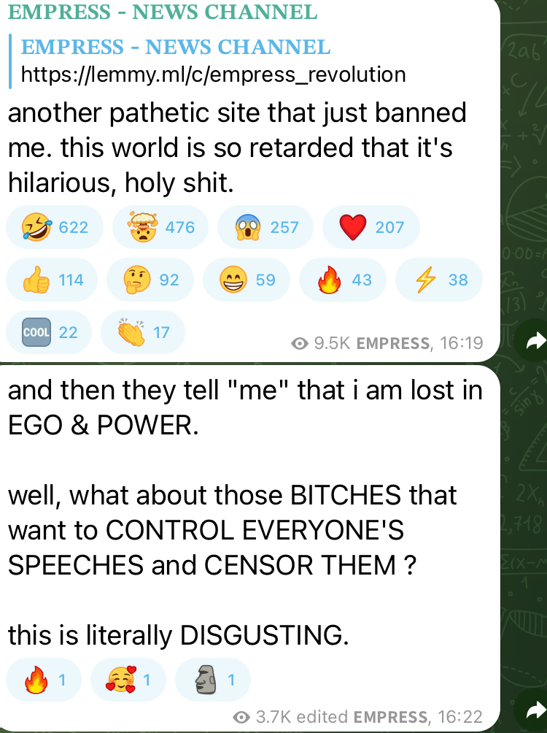Toggle the clapping hands reaction with 17
Screen dimensions: 547x733
(x=143, y=332)
